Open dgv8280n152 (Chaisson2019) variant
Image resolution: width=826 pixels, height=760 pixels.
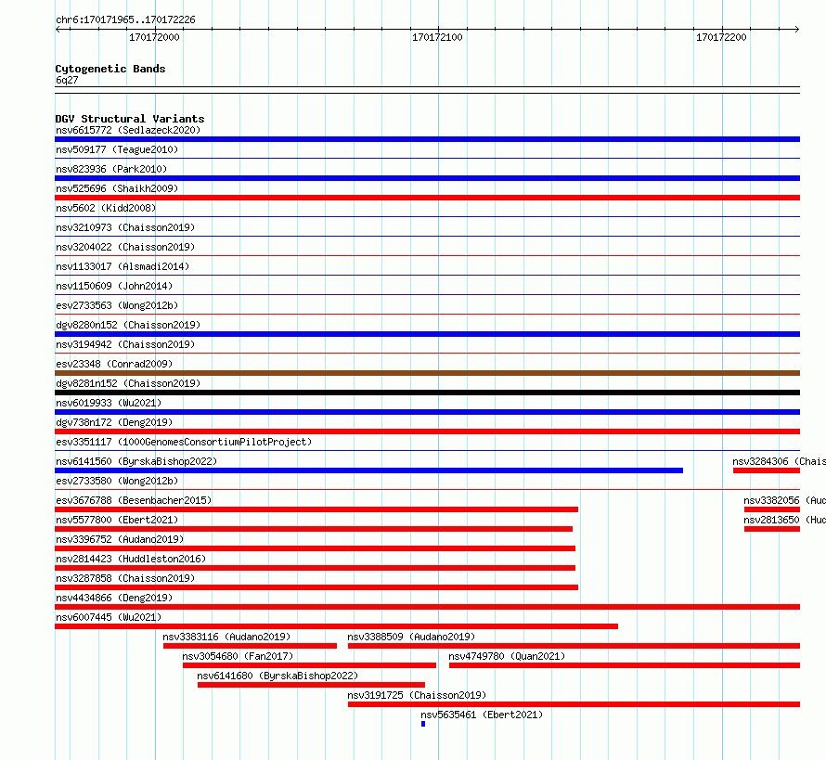pyautogui.click(x=128, y=325)
